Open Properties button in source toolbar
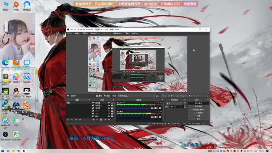The width and height of the screenshot is (272, 153). point(99,96)
